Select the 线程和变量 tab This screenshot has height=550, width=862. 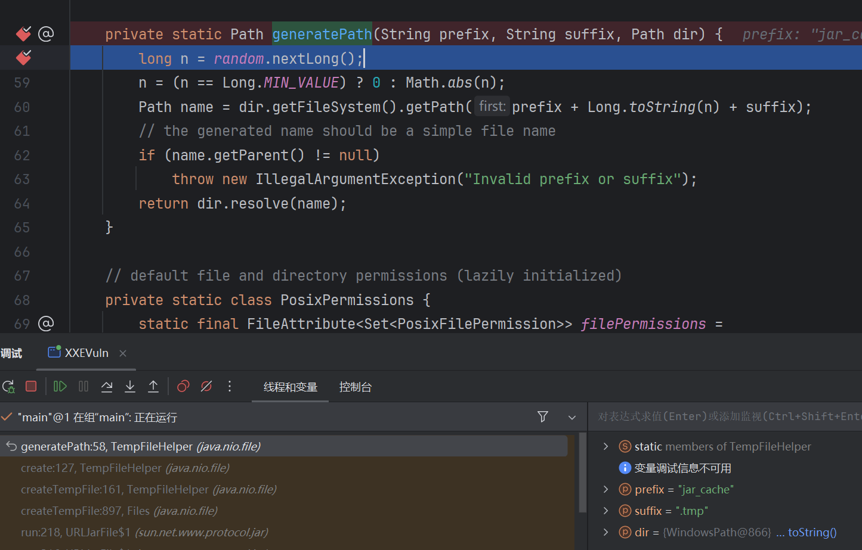[x=290, y=387]
